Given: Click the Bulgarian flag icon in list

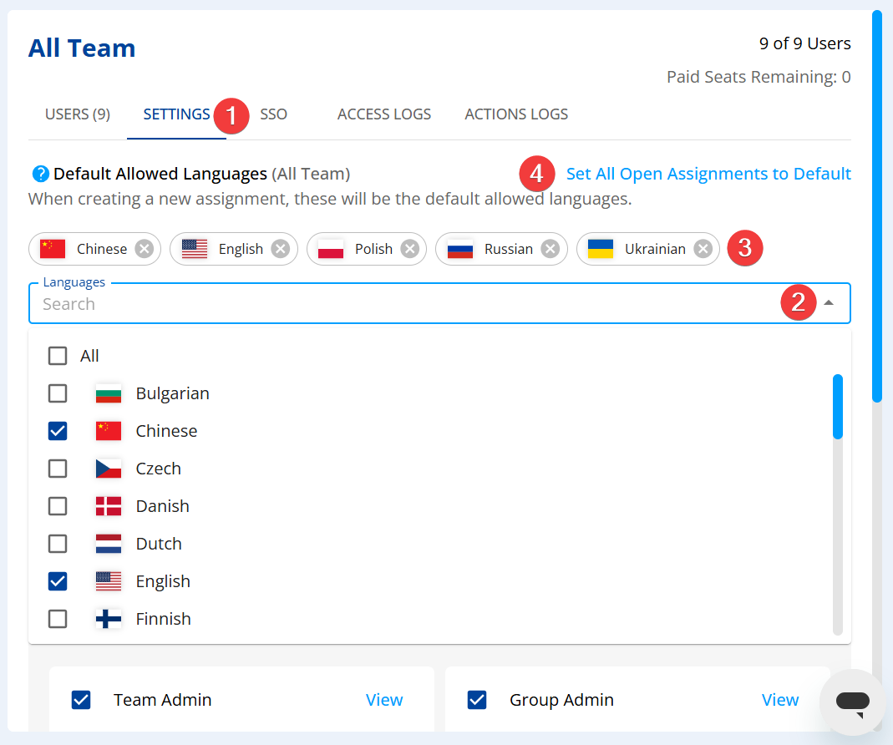Looking at the screenshot, I should coord(109,393).
